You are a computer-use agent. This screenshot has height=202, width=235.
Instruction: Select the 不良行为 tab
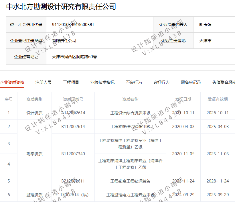[134, 82]
